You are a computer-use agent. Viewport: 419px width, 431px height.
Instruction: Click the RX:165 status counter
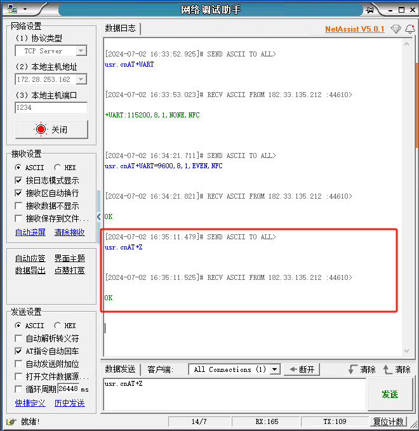click(267, 421)
